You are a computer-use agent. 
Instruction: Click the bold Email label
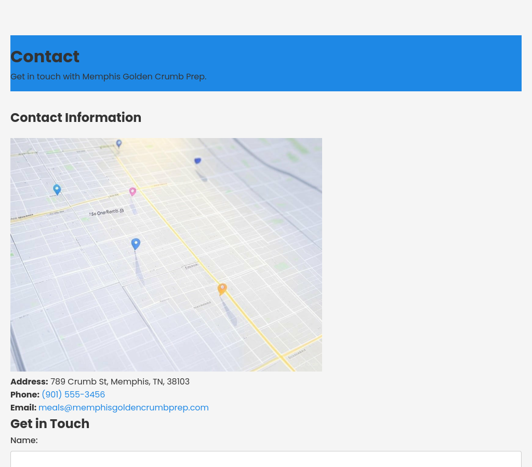(23, 408)
